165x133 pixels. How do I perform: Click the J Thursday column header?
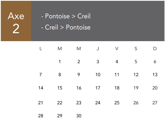[x=98, y=49]
